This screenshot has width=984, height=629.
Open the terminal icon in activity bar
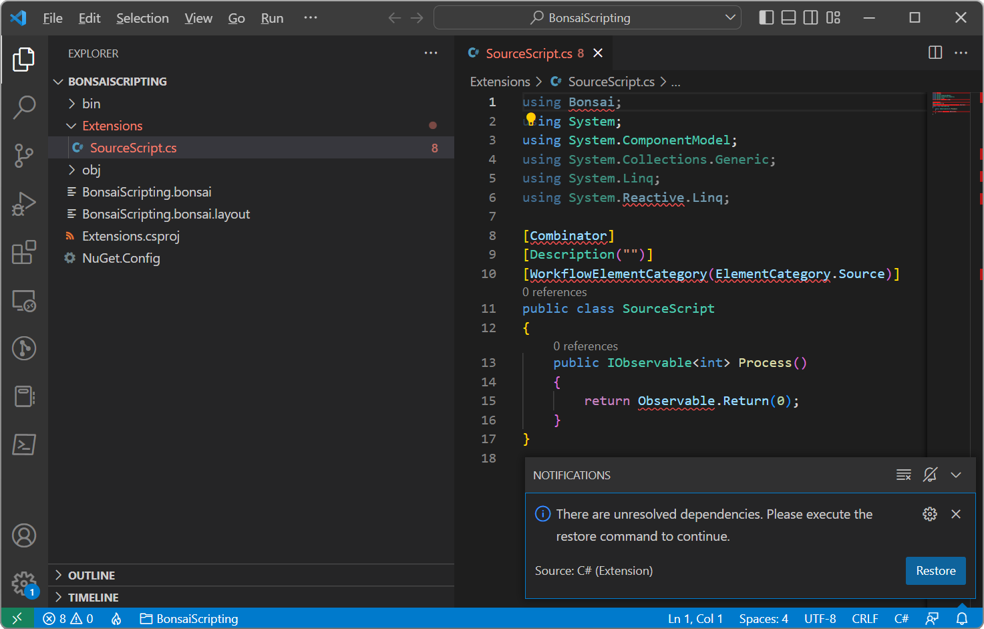pyautogui.click(x=24, y=445)
